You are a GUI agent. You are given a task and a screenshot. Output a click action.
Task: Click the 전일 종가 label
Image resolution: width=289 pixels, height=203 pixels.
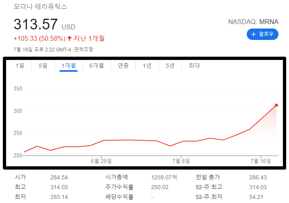208,177
